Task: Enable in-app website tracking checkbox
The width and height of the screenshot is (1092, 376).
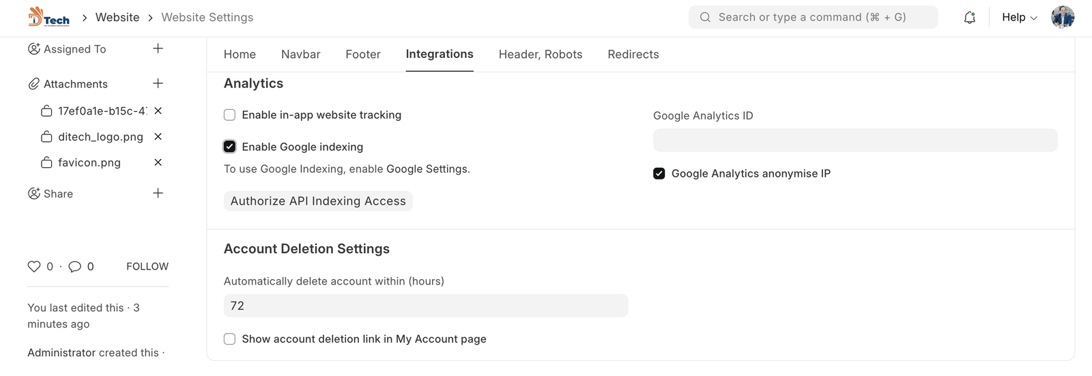Action: [230, 115]
